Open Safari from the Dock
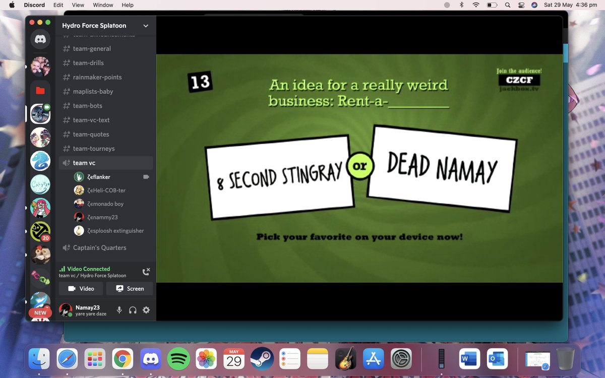This screenshot has height=378, width=605. click(x=67, y=359)
